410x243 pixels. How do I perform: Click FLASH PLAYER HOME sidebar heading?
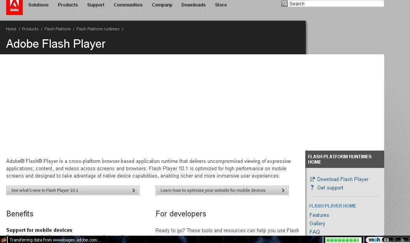(333, 206)
